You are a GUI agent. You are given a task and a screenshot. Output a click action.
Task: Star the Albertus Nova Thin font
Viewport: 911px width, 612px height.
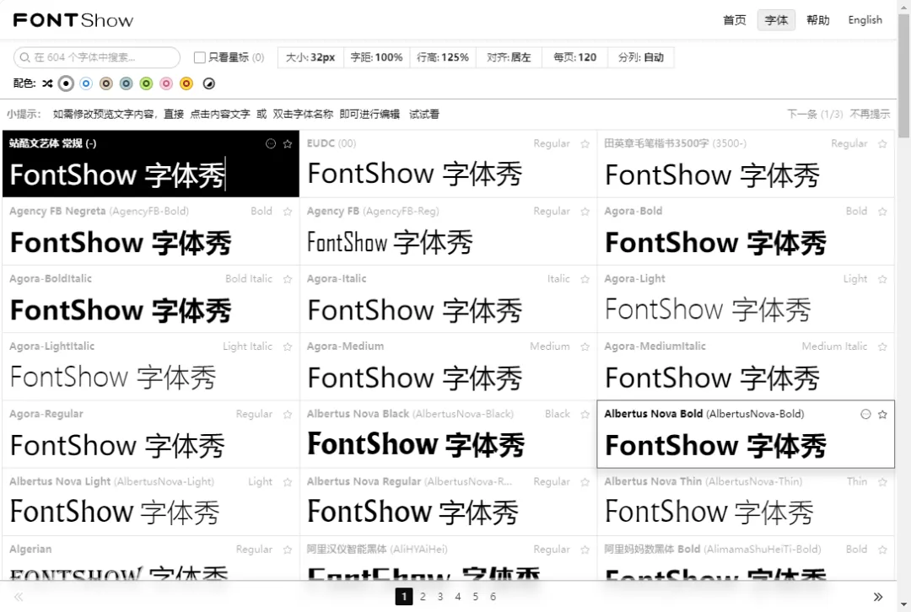point(882,482)
